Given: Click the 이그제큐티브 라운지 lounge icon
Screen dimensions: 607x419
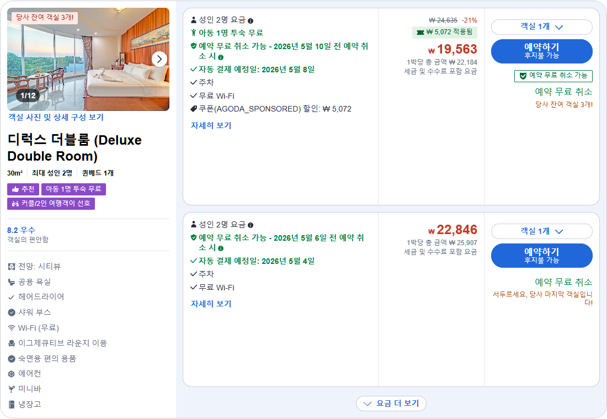Looking at the screenshot, I should tap(12, 343).
